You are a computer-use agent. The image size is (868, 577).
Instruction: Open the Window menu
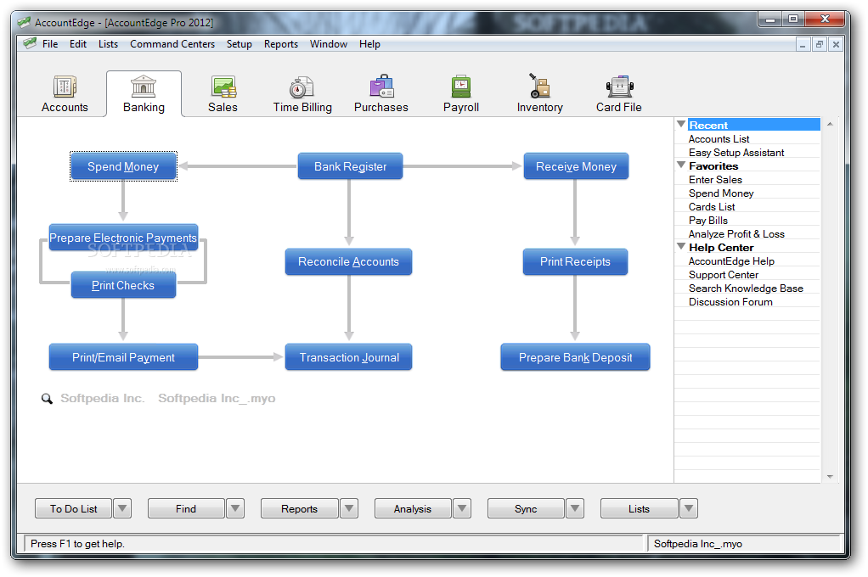point(329,44)
